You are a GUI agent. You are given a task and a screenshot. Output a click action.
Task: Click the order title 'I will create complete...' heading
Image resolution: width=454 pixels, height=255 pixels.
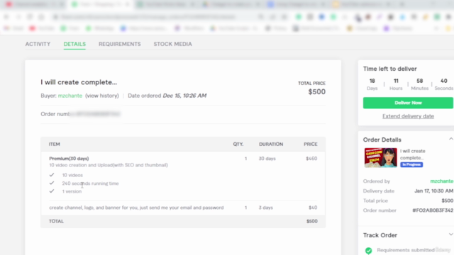[79, 82]
